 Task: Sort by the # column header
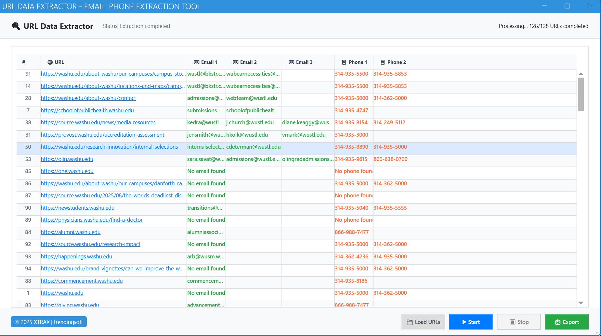[x=24, y=62]
